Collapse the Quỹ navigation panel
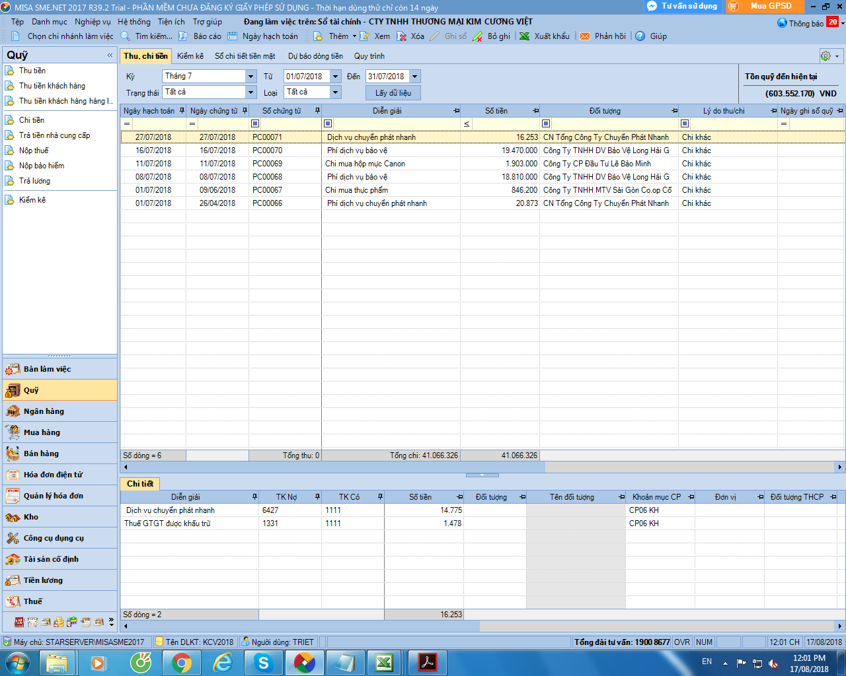 click(110, 55)
